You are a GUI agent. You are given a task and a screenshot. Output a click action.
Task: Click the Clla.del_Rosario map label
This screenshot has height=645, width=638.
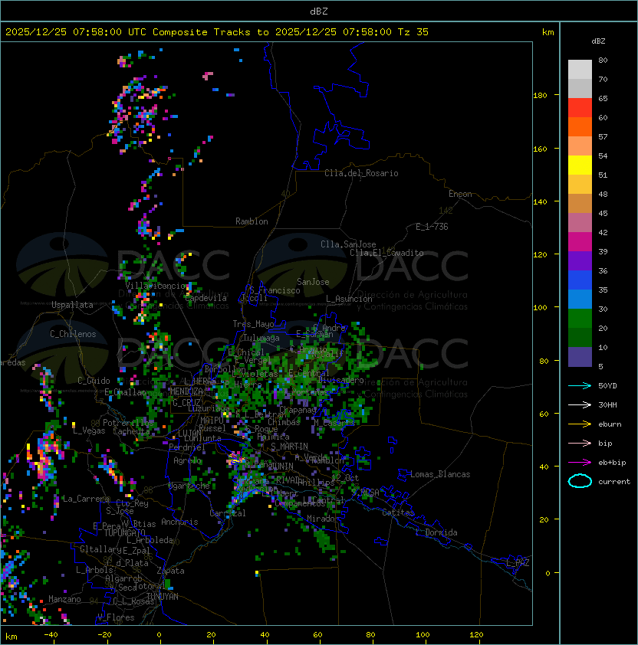pyautogui.click(x=361, y=173)
